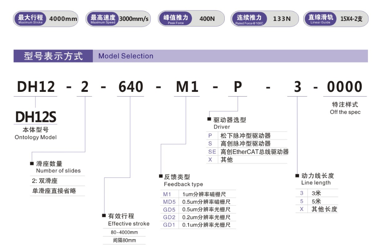Click the 'Line length' text

[316, 183]
